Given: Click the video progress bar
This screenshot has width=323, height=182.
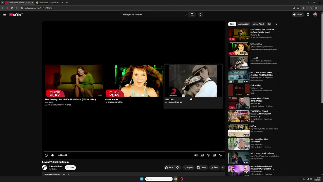Looking at the screenshot, I should click(x=134, y=151).
